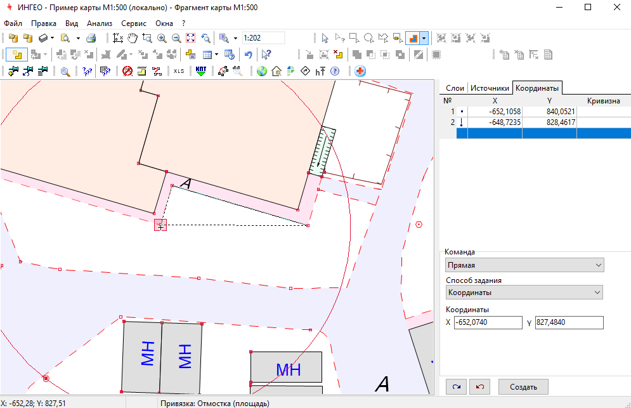The image size is (631, 408).
Task: Select the pan hand tool
Action: (x=133, y=38)
